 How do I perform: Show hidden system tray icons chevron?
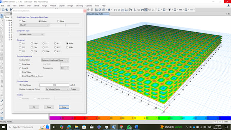(x=186, y=127)
